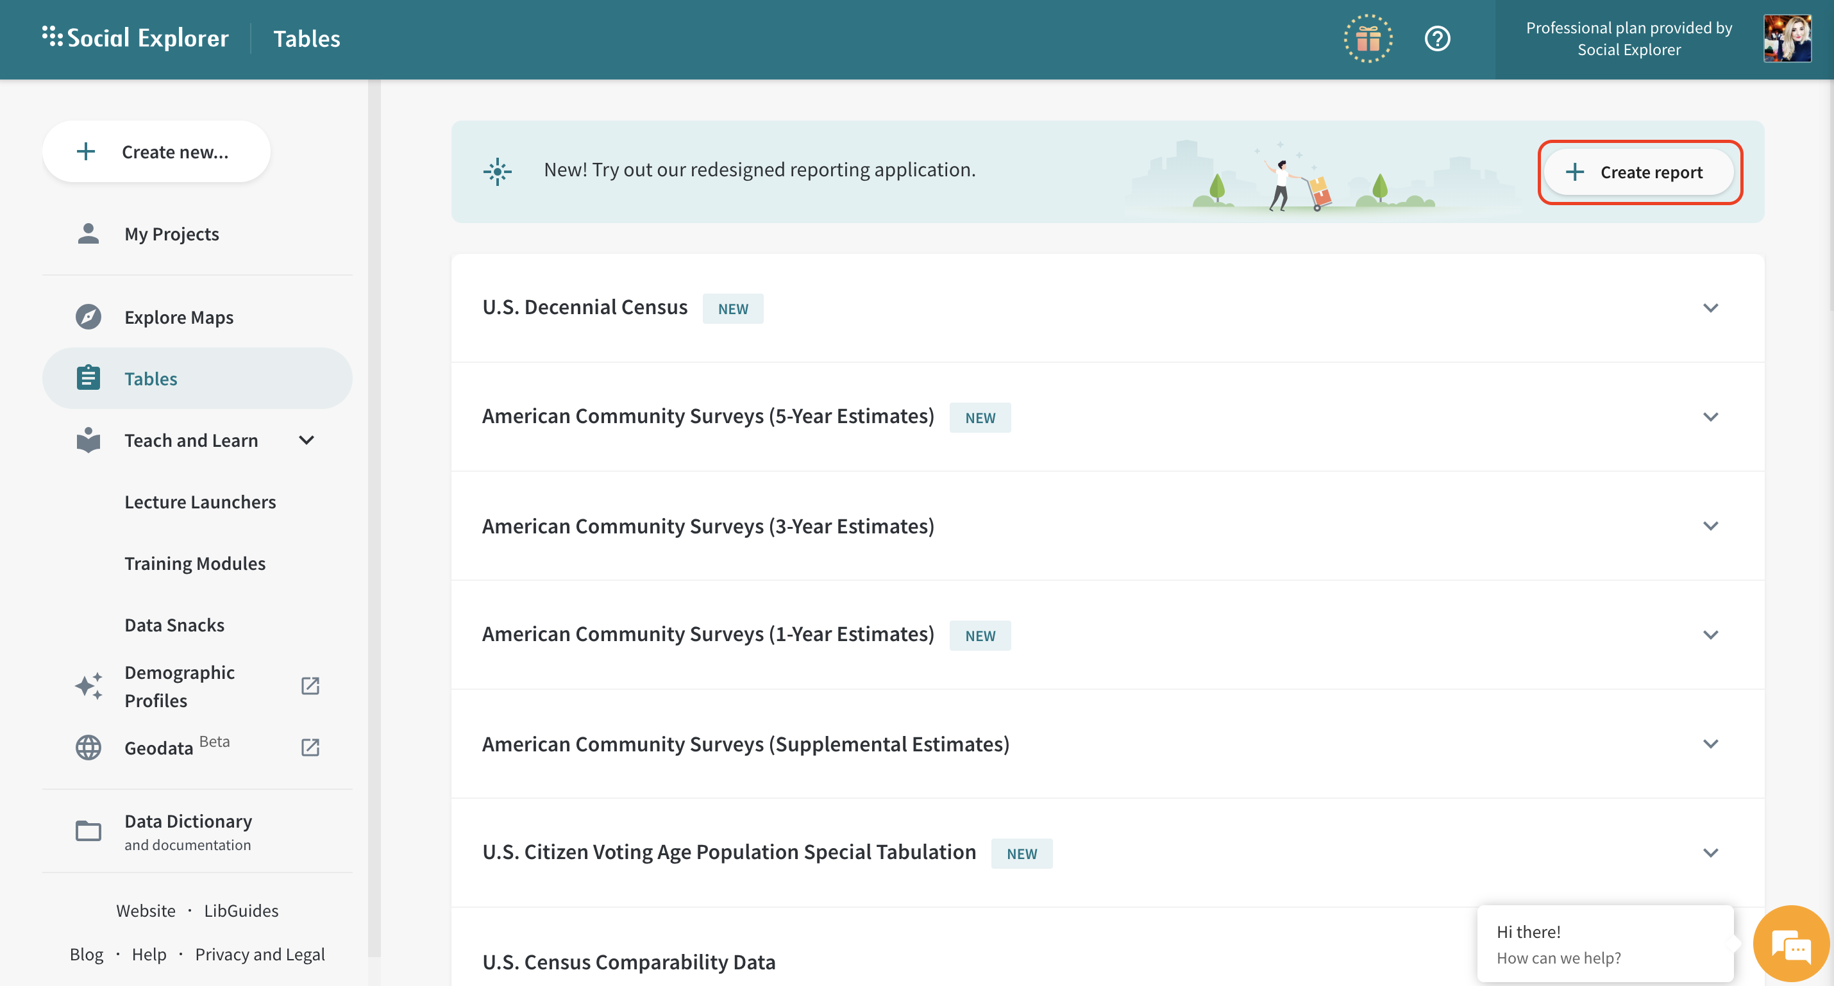Select Training Modules in sidebar

(195, 563)
